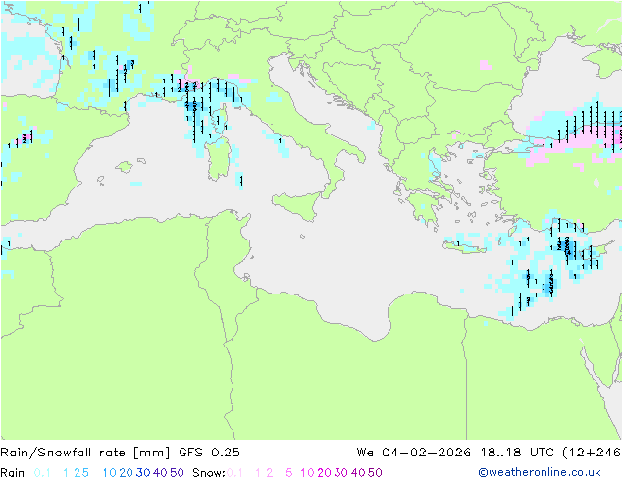Viewport: 622px width, 481px height.
Task: Select the snow legend value 10
Action: click(x=307, y=473)
